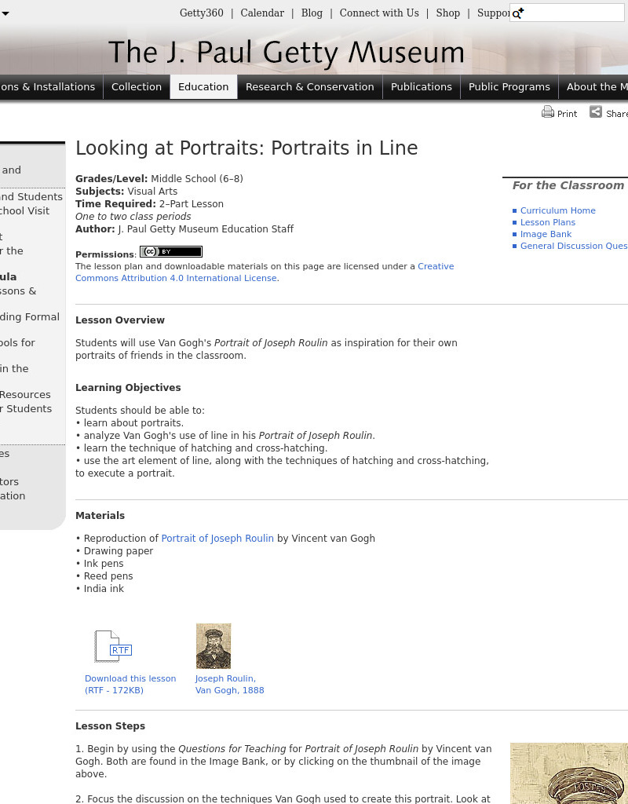Click the Portrait of Joseph Roulin link
Screen dimensions: 628x804
(x=217, y=539)
